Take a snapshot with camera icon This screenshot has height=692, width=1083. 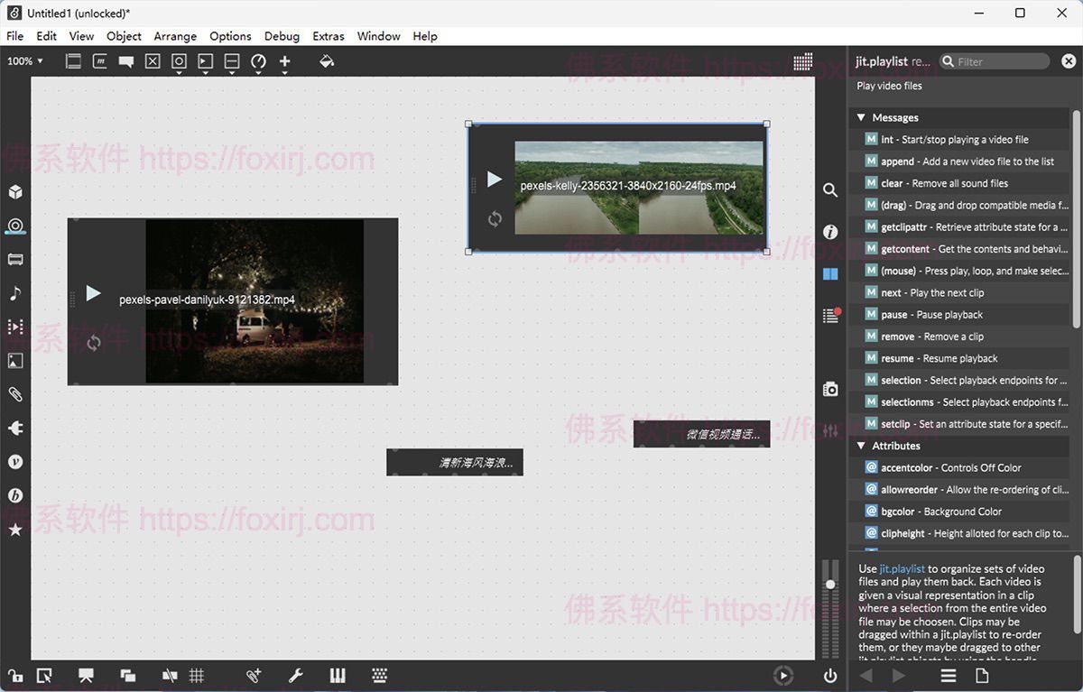[x=830, y=389]
